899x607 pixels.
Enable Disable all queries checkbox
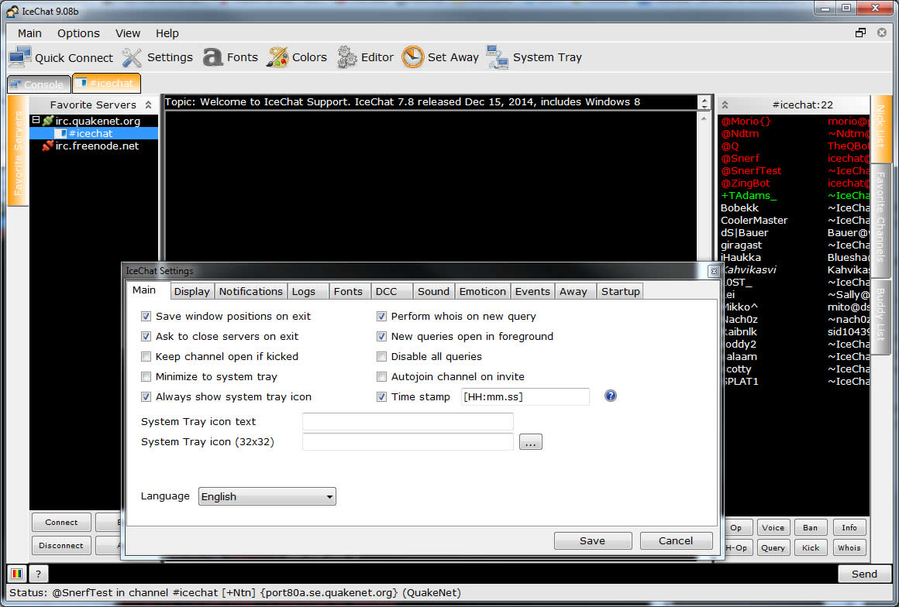click(x=381, y=357)
